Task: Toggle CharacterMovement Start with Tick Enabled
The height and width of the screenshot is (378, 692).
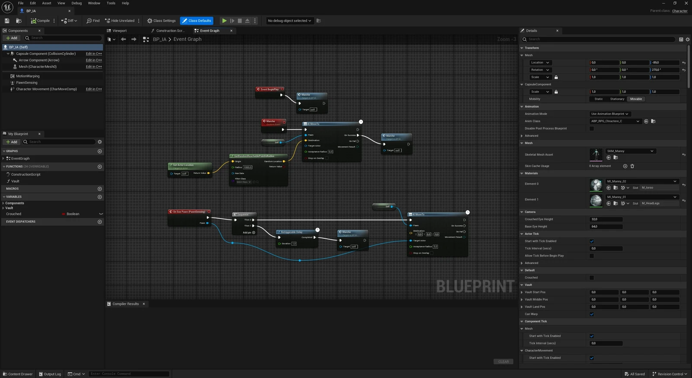Action: 592,358
